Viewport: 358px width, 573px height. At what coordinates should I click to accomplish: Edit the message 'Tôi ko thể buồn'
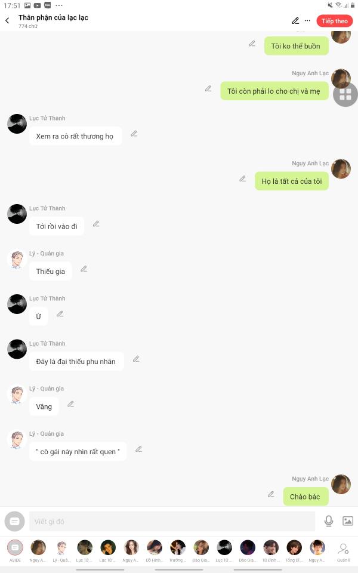click(x=252, y=44)
